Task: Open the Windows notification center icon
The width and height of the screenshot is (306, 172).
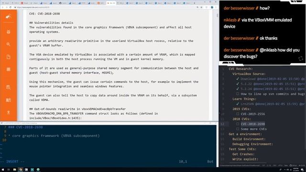Action: click(302, 170)
